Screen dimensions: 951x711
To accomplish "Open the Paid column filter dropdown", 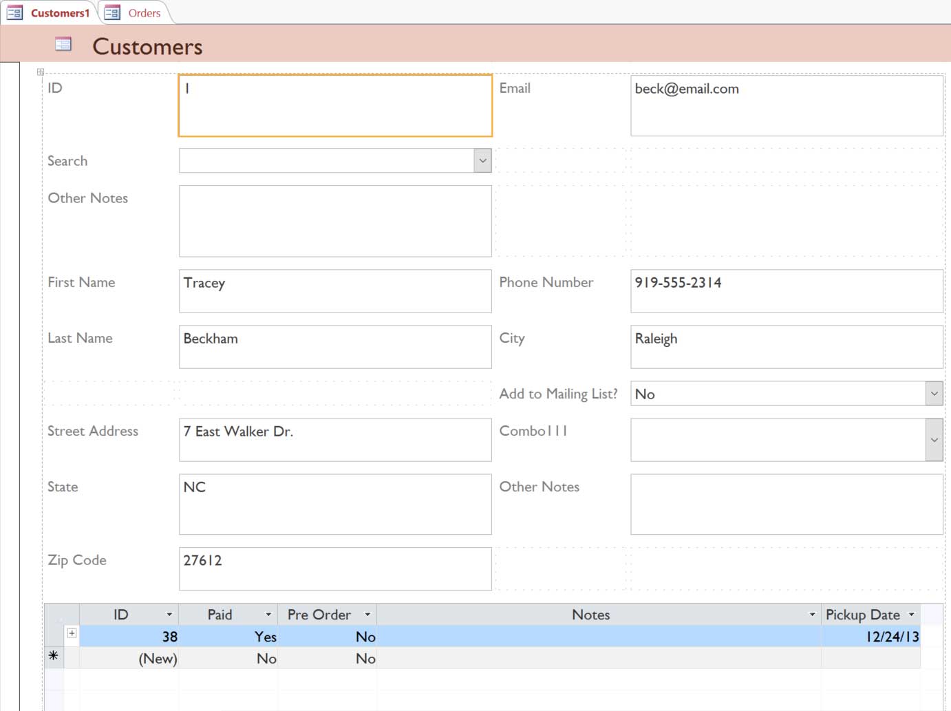I will pos(268,615).
